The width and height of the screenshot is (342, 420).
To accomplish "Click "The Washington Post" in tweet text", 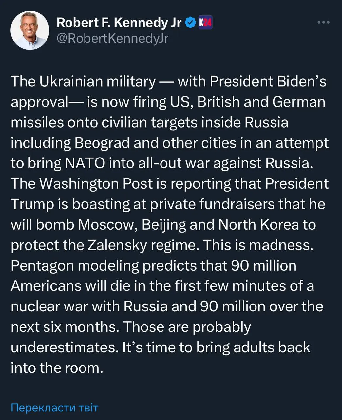I will pyautogui.click(x=82, y=184).
